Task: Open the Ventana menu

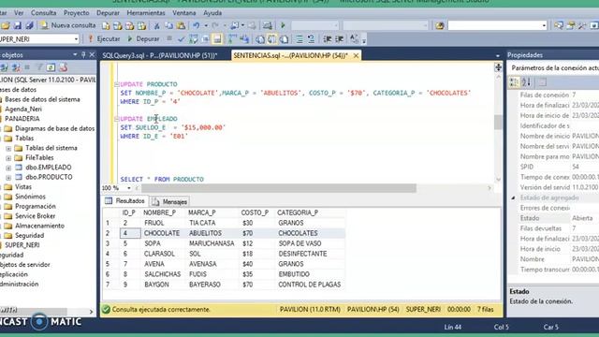Action: [184, 12]
